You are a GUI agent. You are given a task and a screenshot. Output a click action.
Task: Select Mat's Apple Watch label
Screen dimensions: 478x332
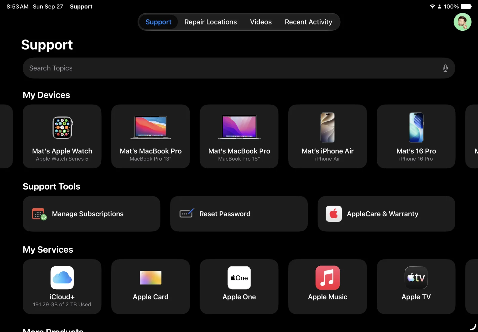pyautogui.click(x=62, y=151)
